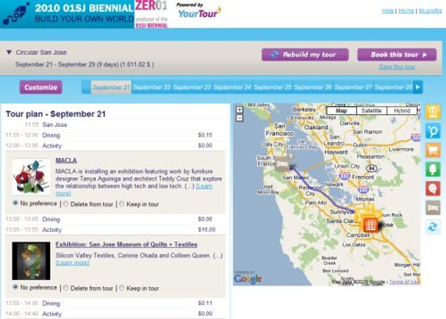Switch the map to Satellite view
The image size is (446, 319).
tap(372, 111)
